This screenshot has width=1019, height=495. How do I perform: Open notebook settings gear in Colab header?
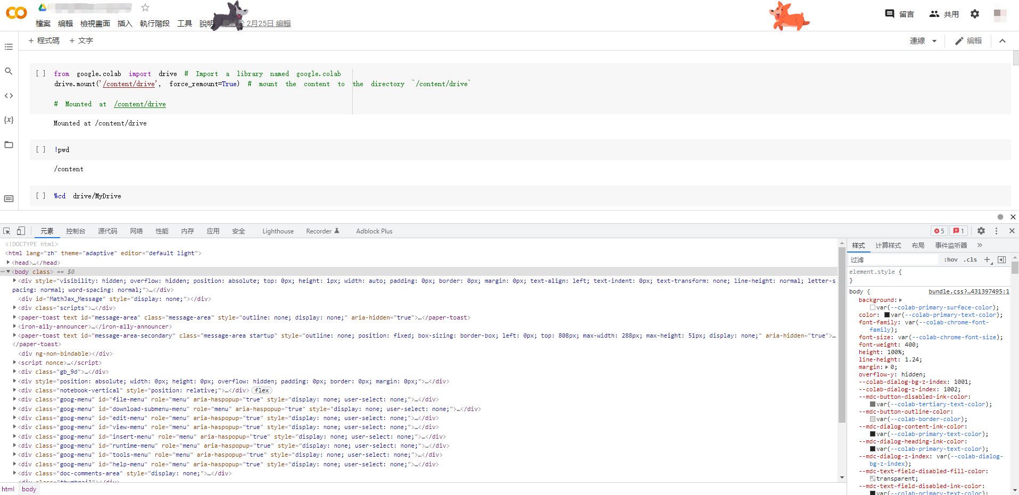[975, 14]
